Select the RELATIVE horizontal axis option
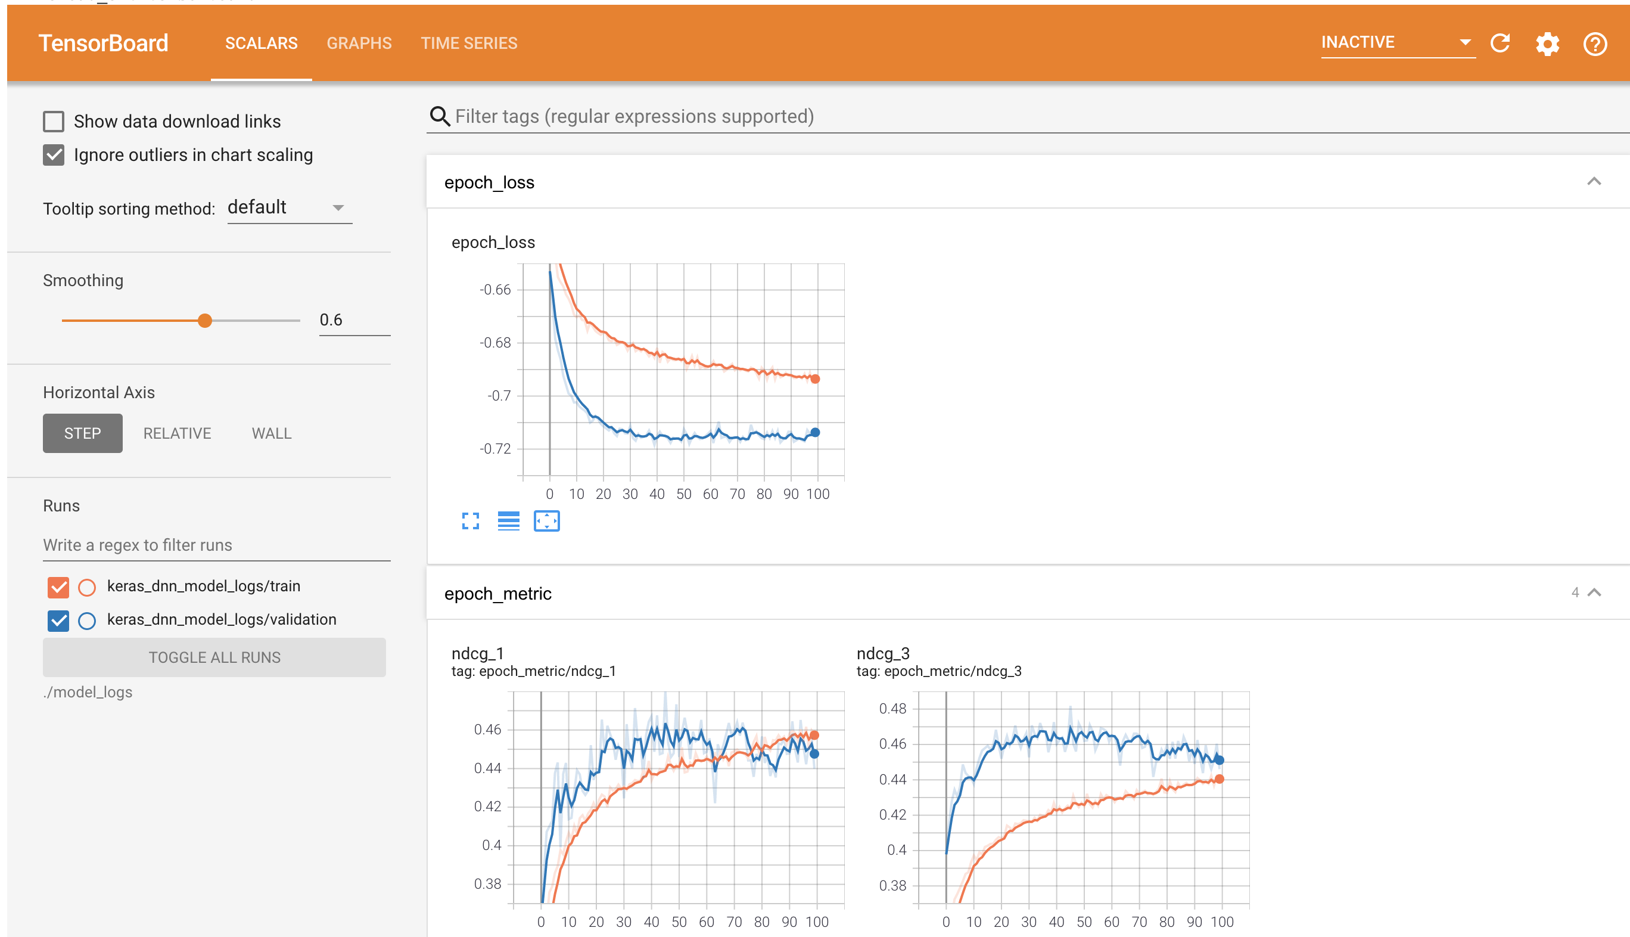This screenshot has height=937, width=1630. click(176, 432)
